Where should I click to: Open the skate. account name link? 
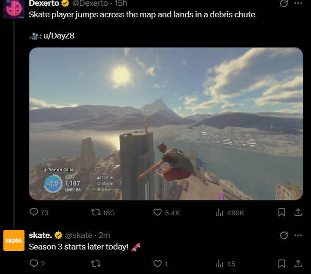tap(40, 235)
